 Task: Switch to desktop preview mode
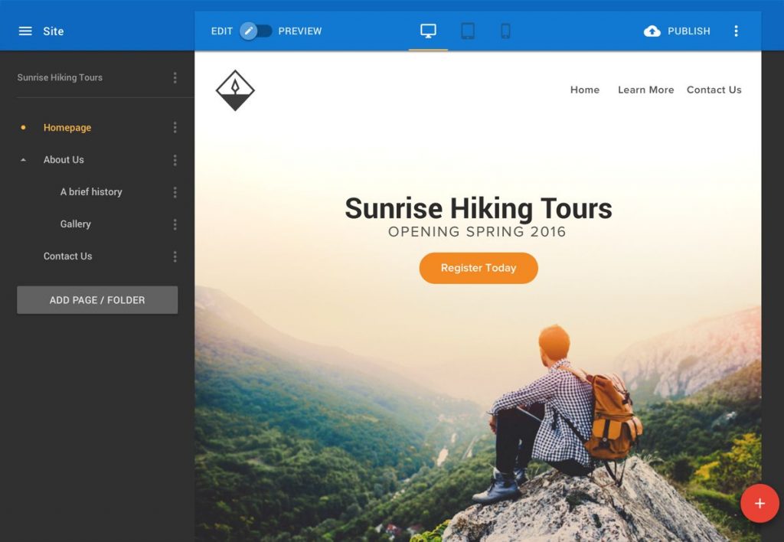click(427, 30)
